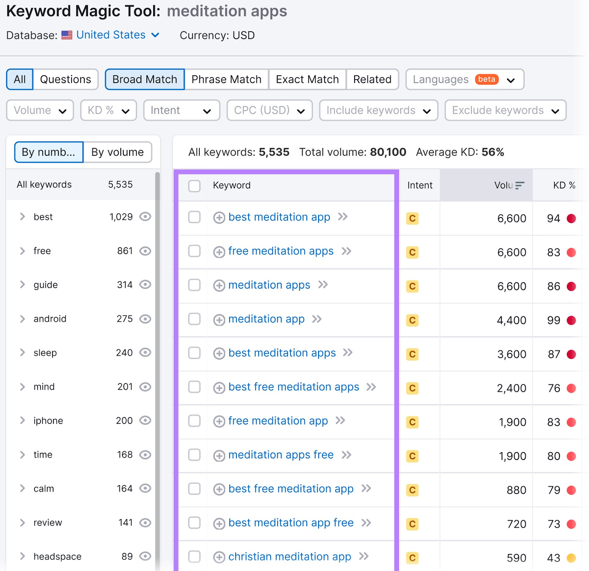This screenshot has height=571, width=589.
Task: Click double-arrow icon after 'christian meditation app'
Action: (364, 556)
